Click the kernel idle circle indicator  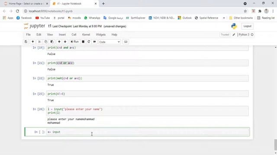coord(252,34)
